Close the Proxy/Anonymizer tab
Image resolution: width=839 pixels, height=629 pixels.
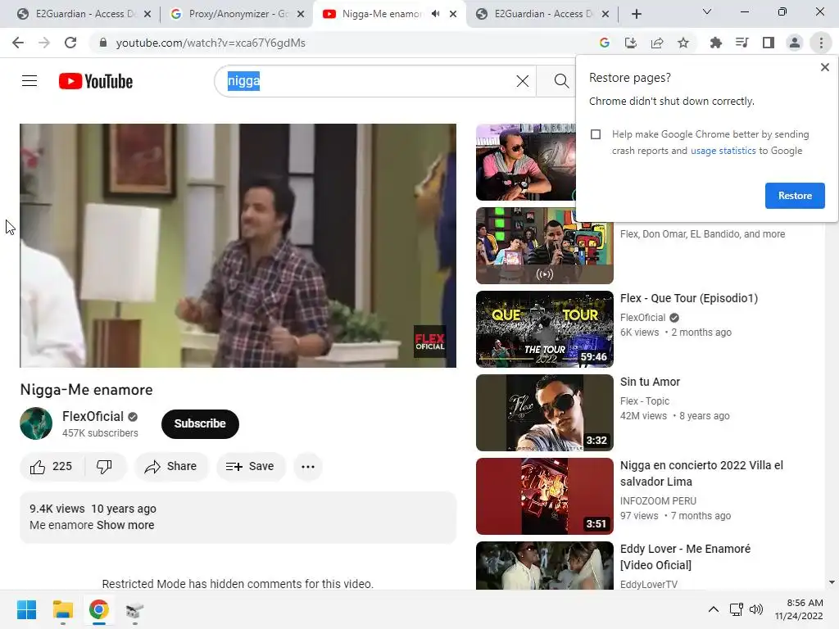tap(301, 14)
